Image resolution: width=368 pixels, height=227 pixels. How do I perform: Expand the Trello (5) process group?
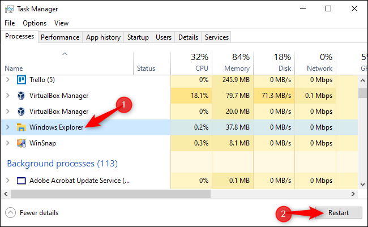click(7, 79)
